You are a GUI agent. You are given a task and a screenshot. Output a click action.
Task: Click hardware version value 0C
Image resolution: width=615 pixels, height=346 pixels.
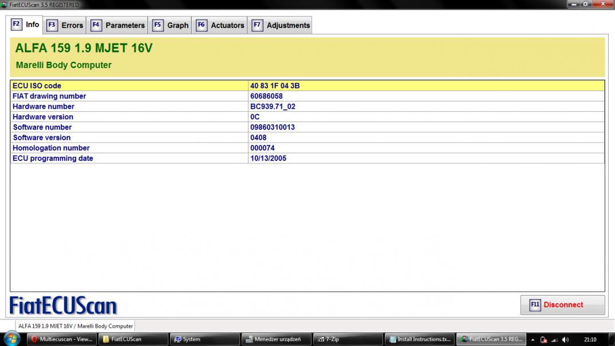point(255,117)
